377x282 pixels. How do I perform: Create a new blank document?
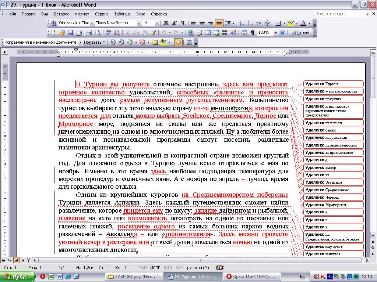click(x=53, y=33)
